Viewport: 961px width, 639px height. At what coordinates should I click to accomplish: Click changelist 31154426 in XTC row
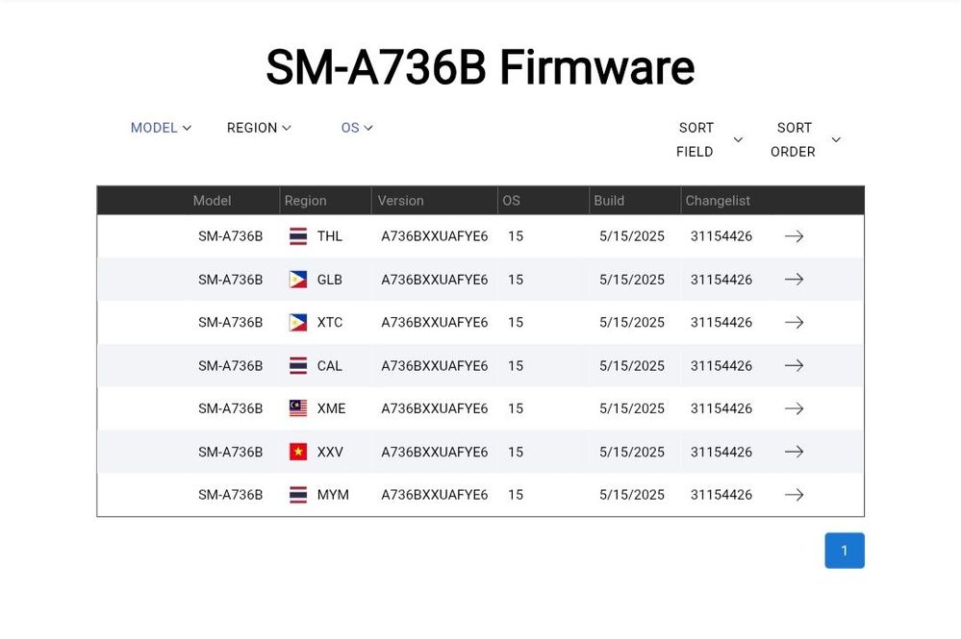[x=721, y=323]
